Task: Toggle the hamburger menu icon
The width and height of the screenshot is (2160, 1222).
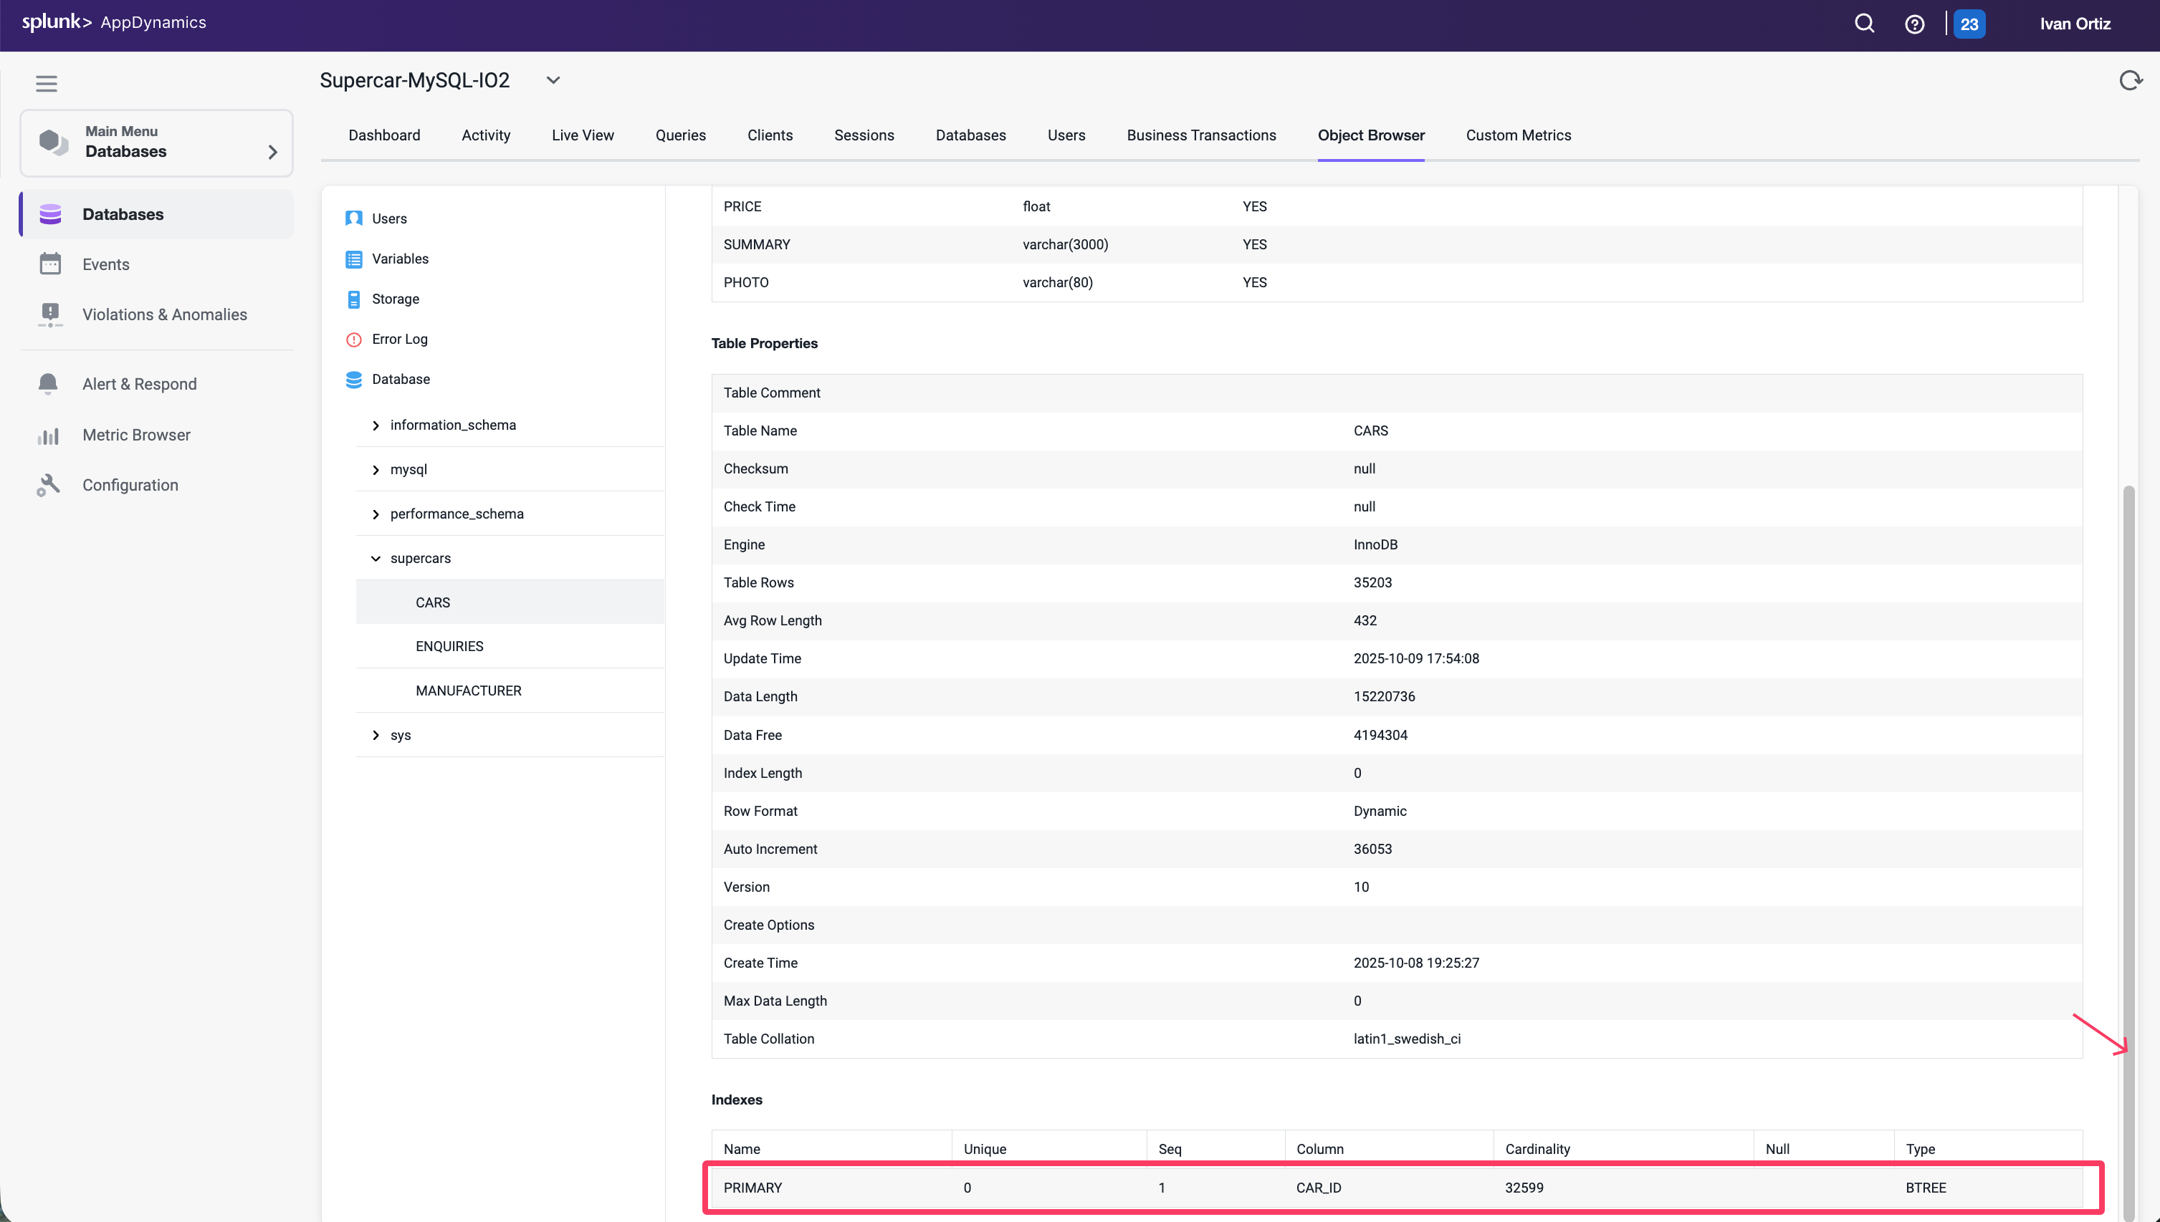Action: pyautogui.click(x=46, y=83)
